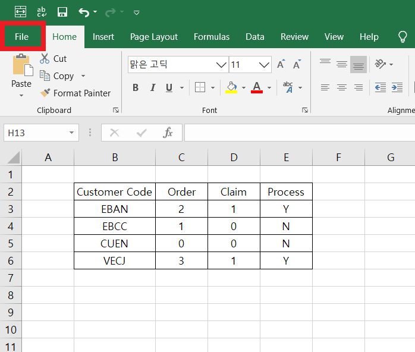The image size is (415, 352).
Task: Center text horizontally
Action: (342, 87)
